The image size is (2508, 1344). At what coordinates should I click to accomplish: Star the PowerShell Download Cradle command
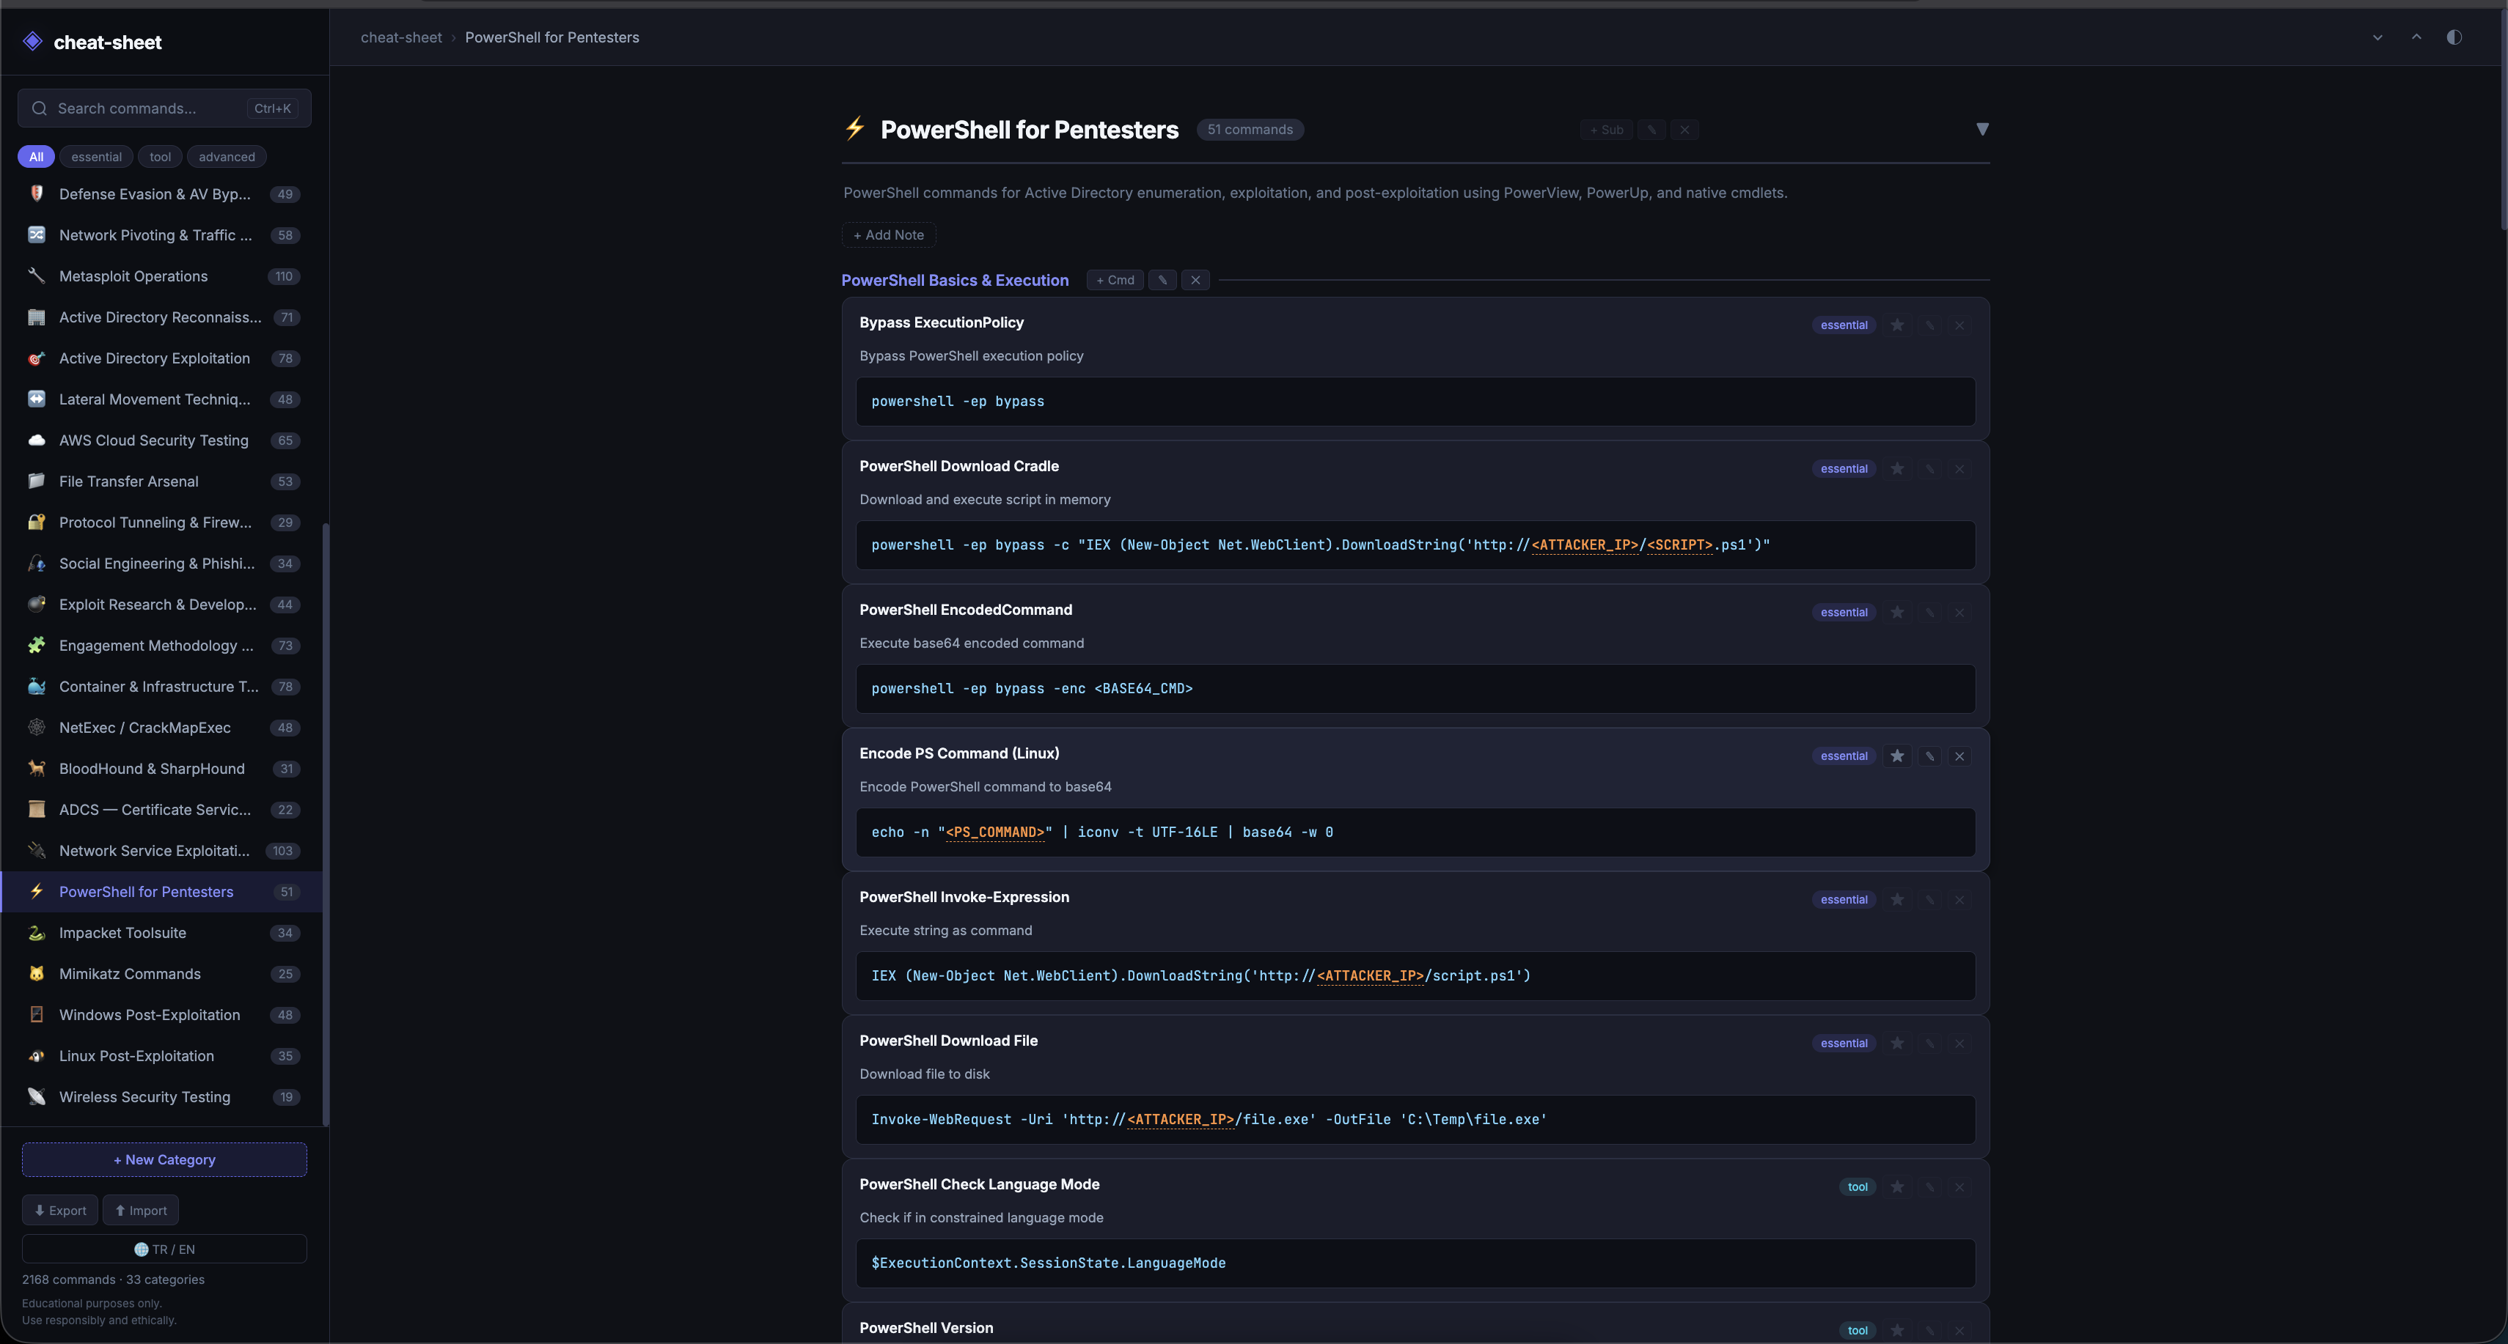click(x=1896, y=469)
